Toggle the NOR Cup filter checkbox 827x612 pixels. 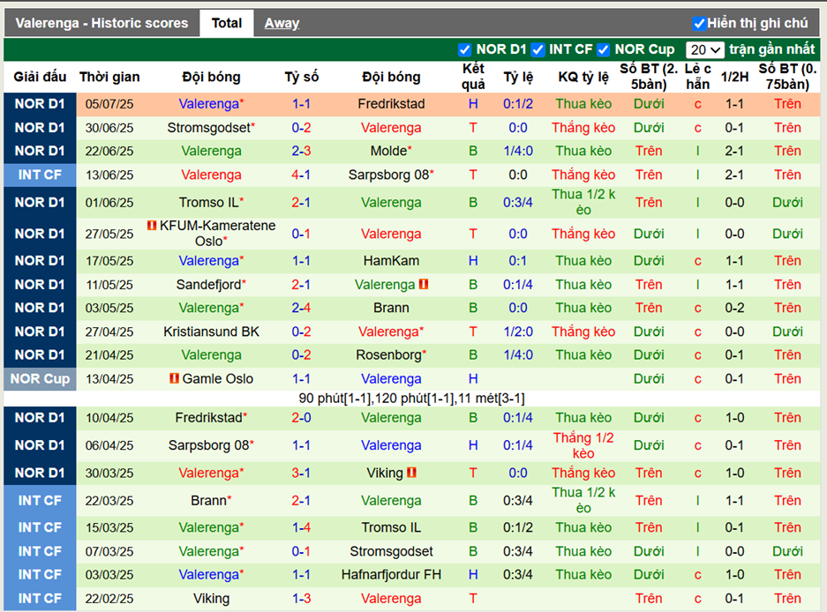click(603, 49)
